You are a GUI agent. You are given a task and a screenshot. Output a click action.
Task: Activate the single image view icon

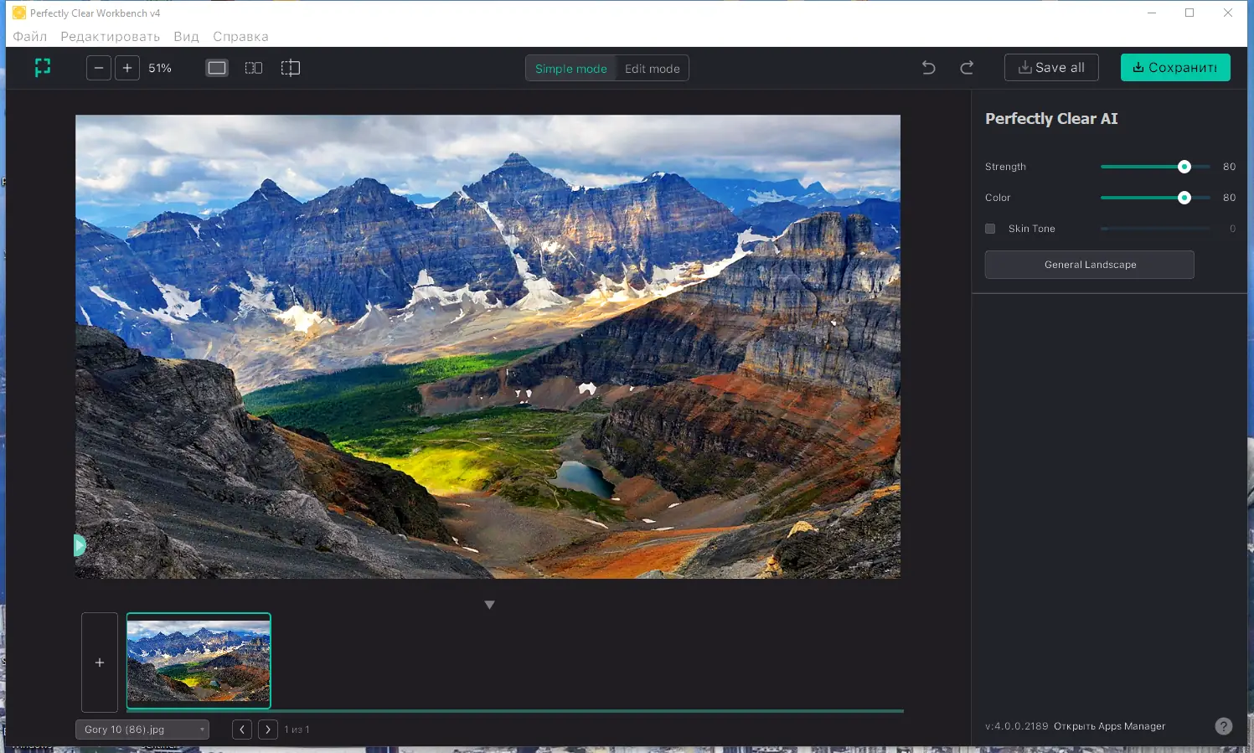216,67
